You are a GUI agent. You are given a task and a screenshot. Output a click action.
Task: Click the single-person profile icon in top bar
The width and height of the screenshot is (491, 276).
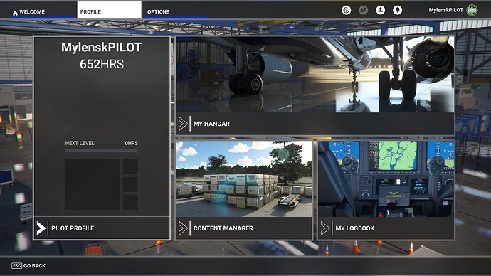pyautogui.click(x=381, y=11)
